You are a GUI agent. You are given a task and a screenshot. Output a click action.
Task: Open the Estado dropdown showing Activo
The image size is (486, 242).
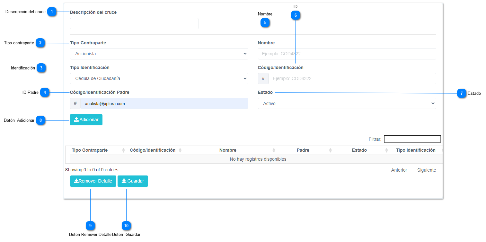tap(347, 103)
